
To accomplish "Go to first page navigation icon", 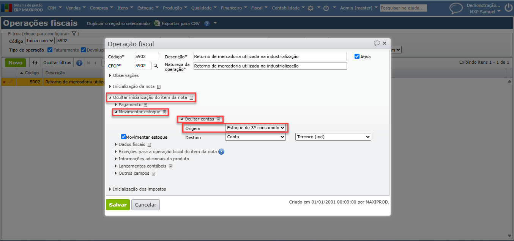I will (89, 63).
